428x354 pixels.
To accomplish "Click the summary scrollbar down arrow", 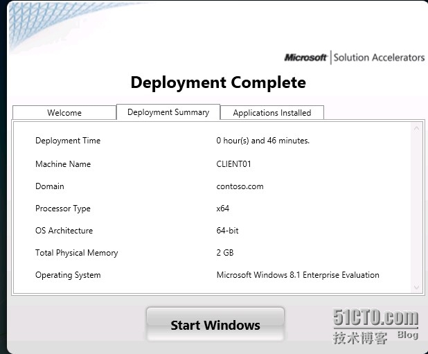I will 416,287.
